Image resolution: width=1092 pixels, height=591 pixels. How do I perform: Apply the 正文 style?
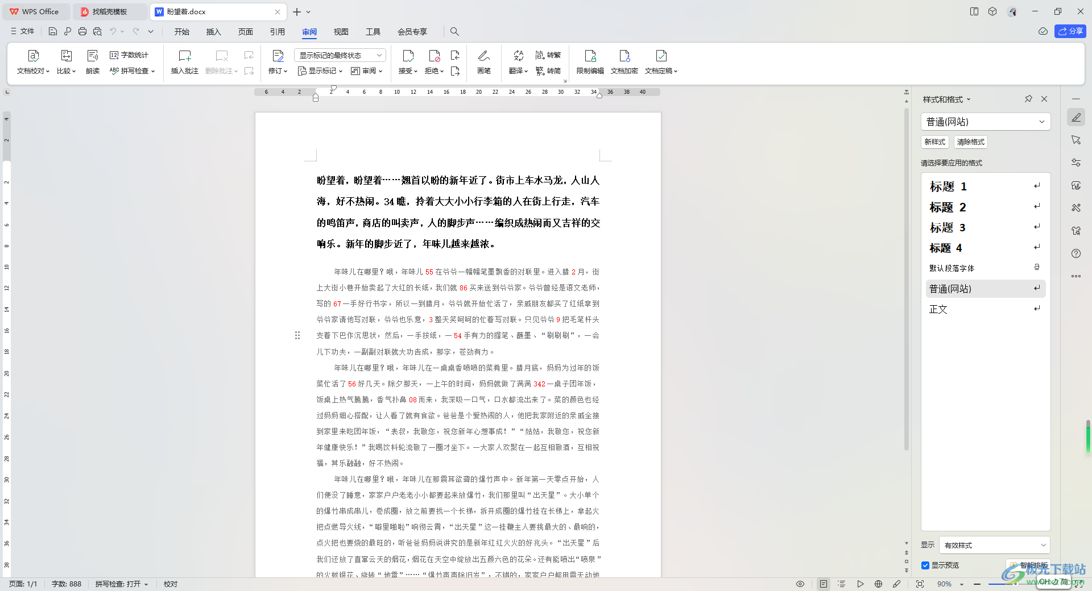click(986, 309)
